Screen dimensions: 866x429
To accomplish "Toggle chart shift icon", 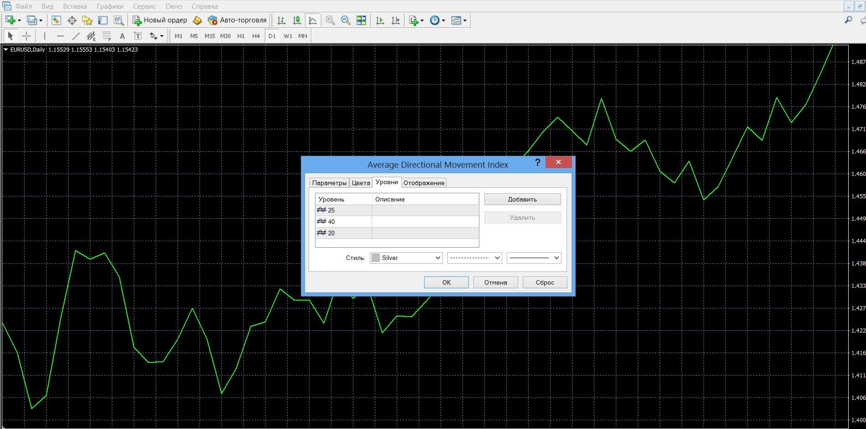I will (395, 20).
